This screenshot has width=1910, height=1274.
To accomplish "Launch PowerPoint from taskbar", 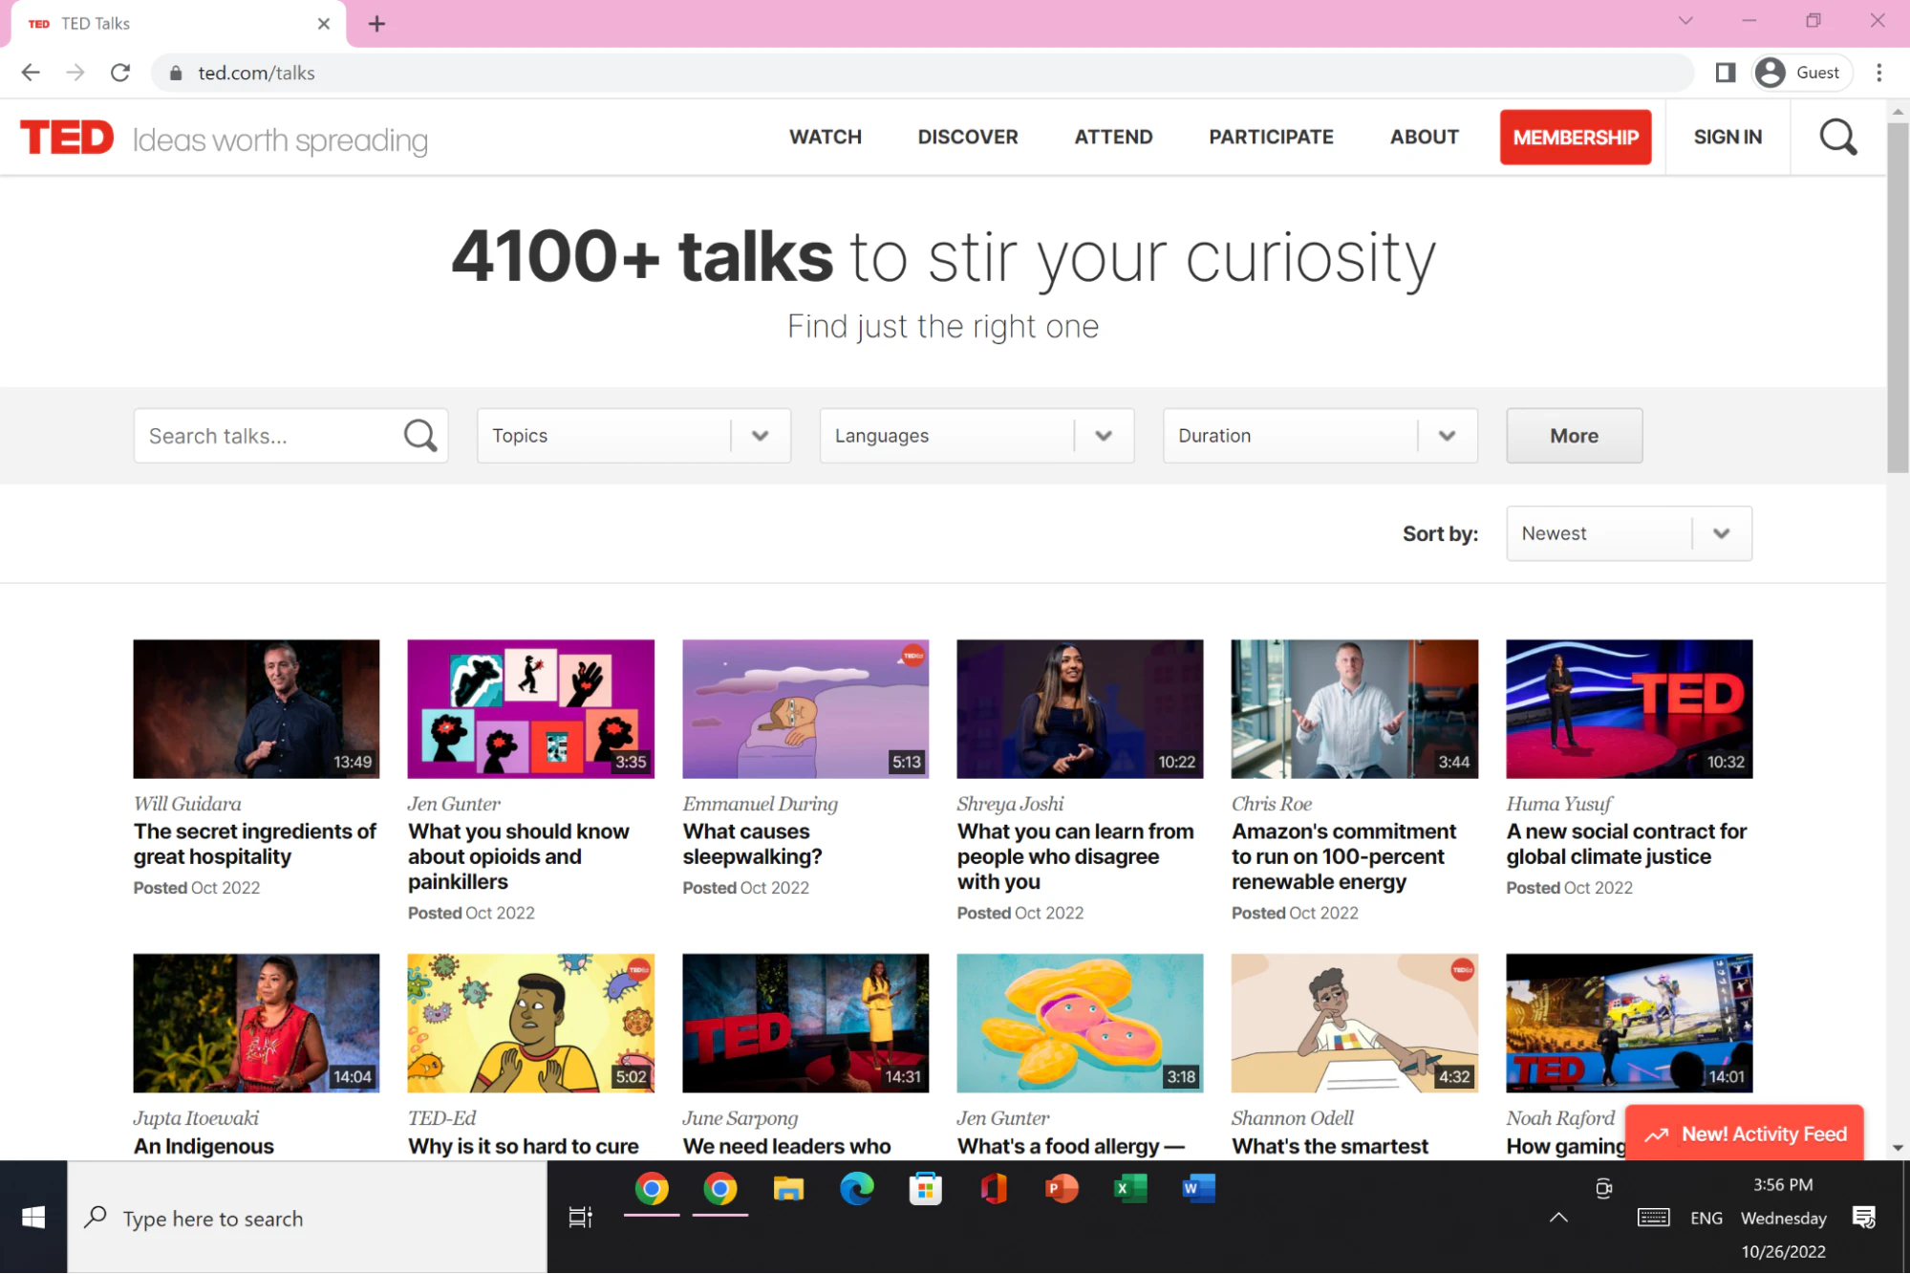I will point(1062,1189).
